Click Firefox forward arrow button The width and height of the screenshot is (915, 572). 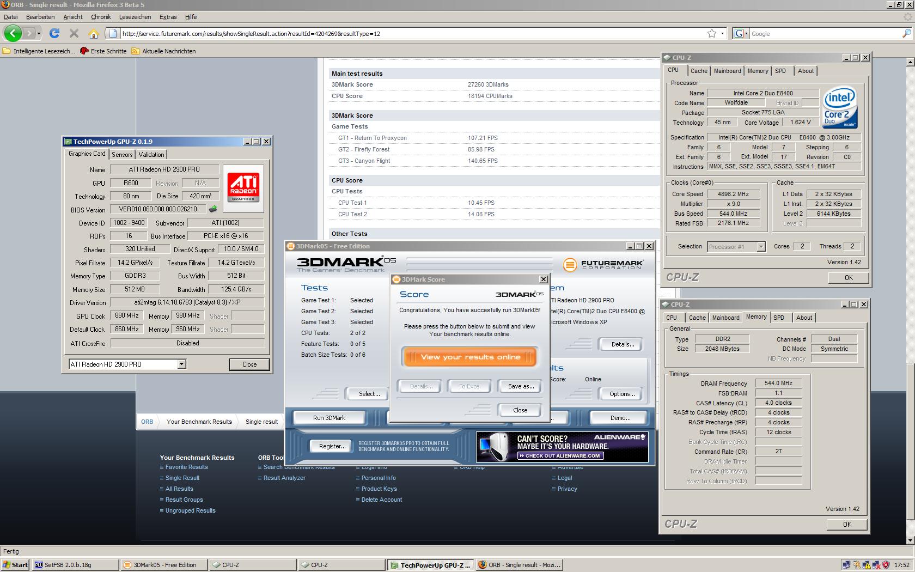29,33
